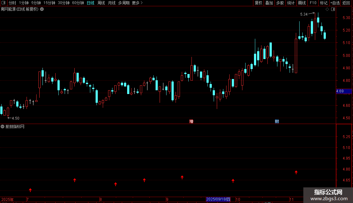Switch to 分时 intraday view

tap(12, 3)
